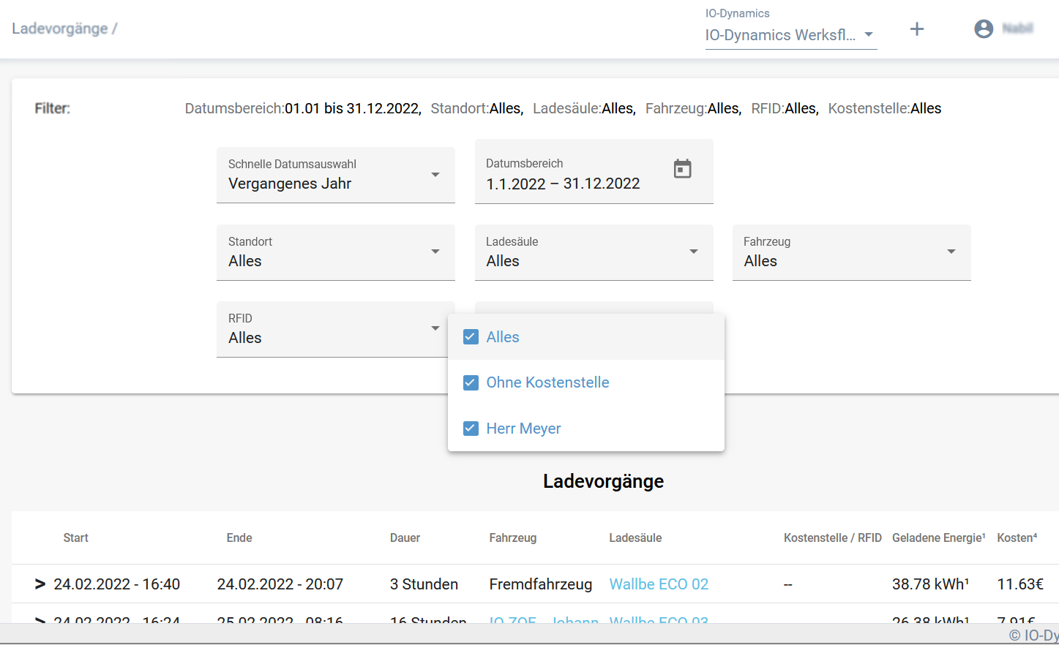Sort by Geladene Energie column header
The width and height of the screenshot is (1059, 645).
938,538
